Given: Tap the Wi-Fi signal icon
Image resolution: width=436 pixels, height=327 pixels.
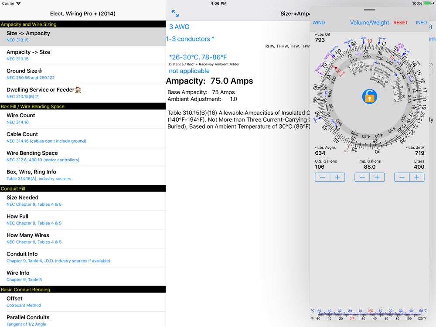Looking at the screenshot, I should 18,3.
